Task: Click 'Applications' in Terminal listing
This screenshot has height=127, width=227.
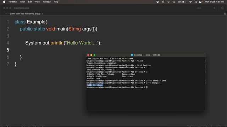Action: 93,78
